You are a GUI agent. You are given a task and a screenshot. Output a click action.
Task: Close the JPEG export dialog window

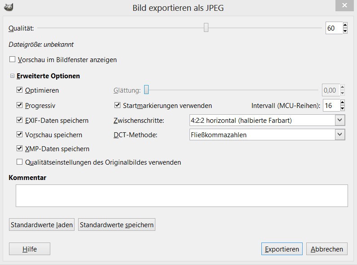[344, 5]
